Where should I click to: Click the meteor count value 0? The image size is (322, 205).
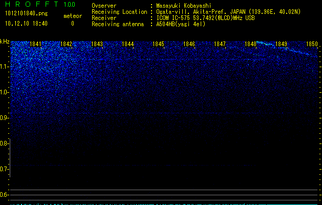click(73, 24)
